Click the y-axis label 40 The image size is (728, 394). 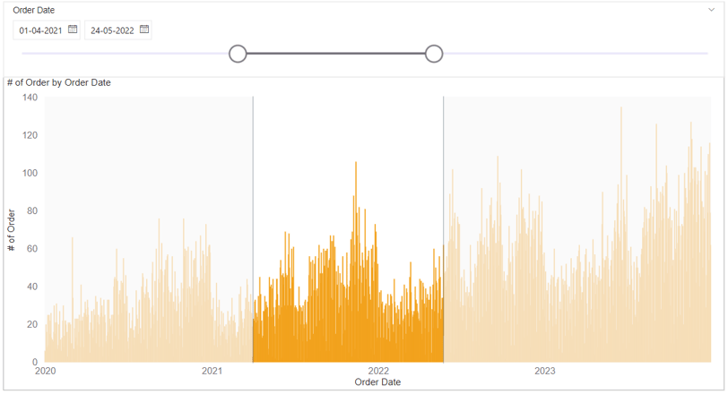pos(32,287)
